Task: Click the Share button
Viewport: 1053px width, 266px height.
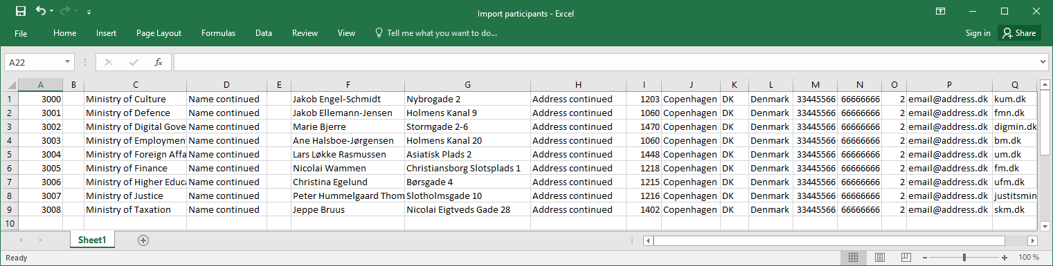Action: [x=1019, y=33]
